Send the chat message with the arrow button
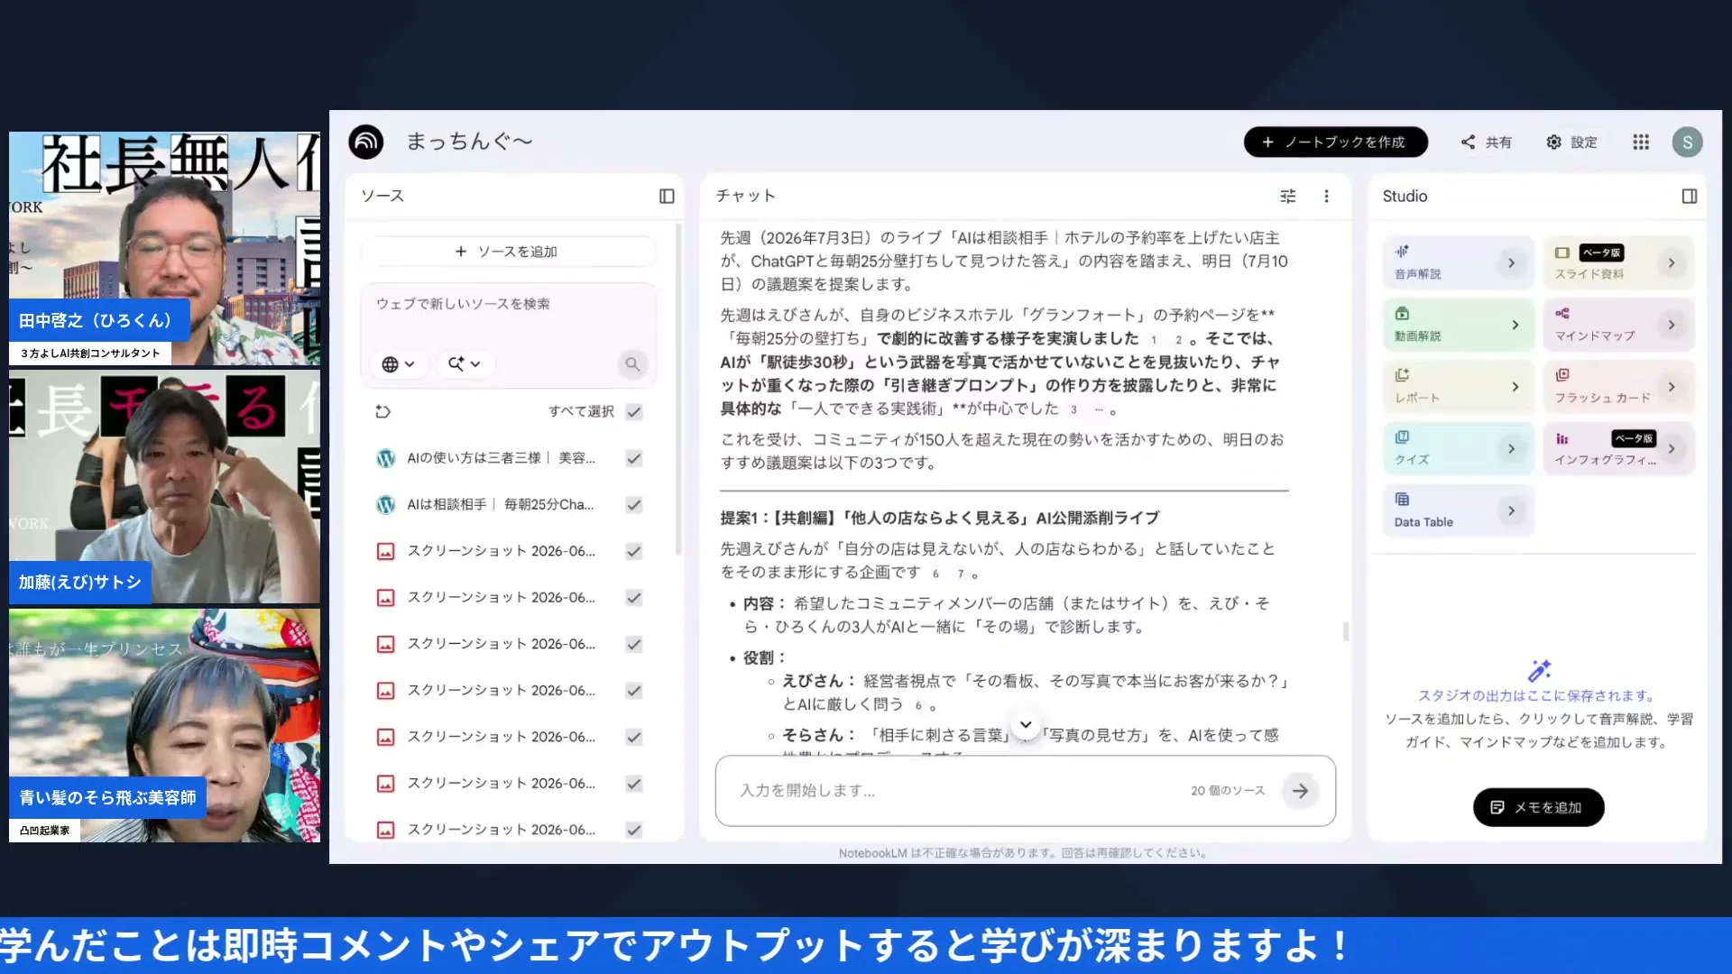The image size is (1732, 974). pyautogui.click(x=1300, y=791)
